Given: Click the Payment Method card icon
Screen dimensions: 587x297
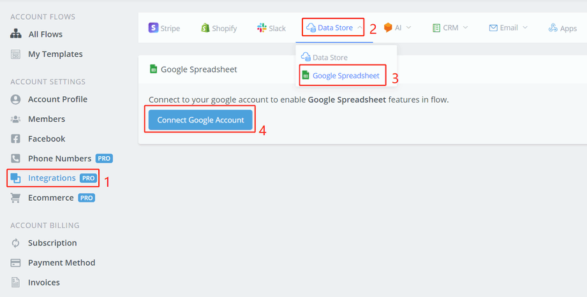Looking at the screenshot, I should 16,263.
